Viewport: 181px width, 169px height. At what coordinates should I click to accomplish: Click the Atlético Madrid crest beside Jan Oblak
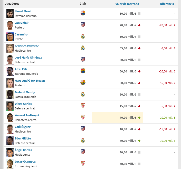click(83, 25)
